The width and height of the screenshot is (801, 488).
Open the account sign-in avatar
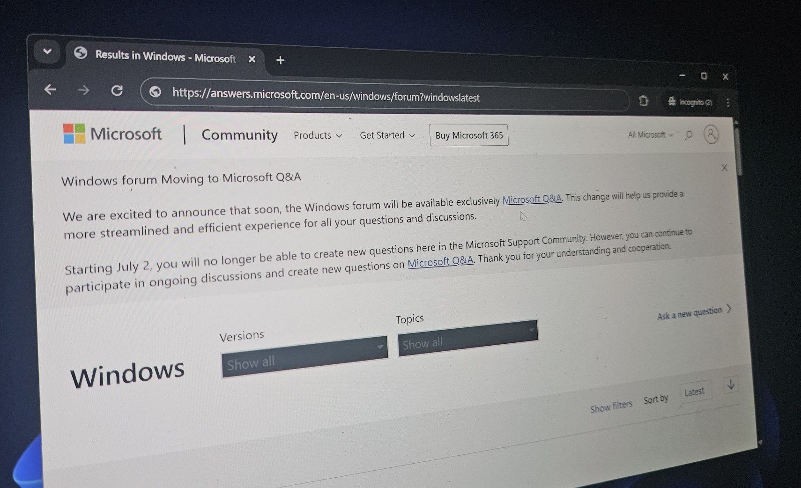click(711, 134)
